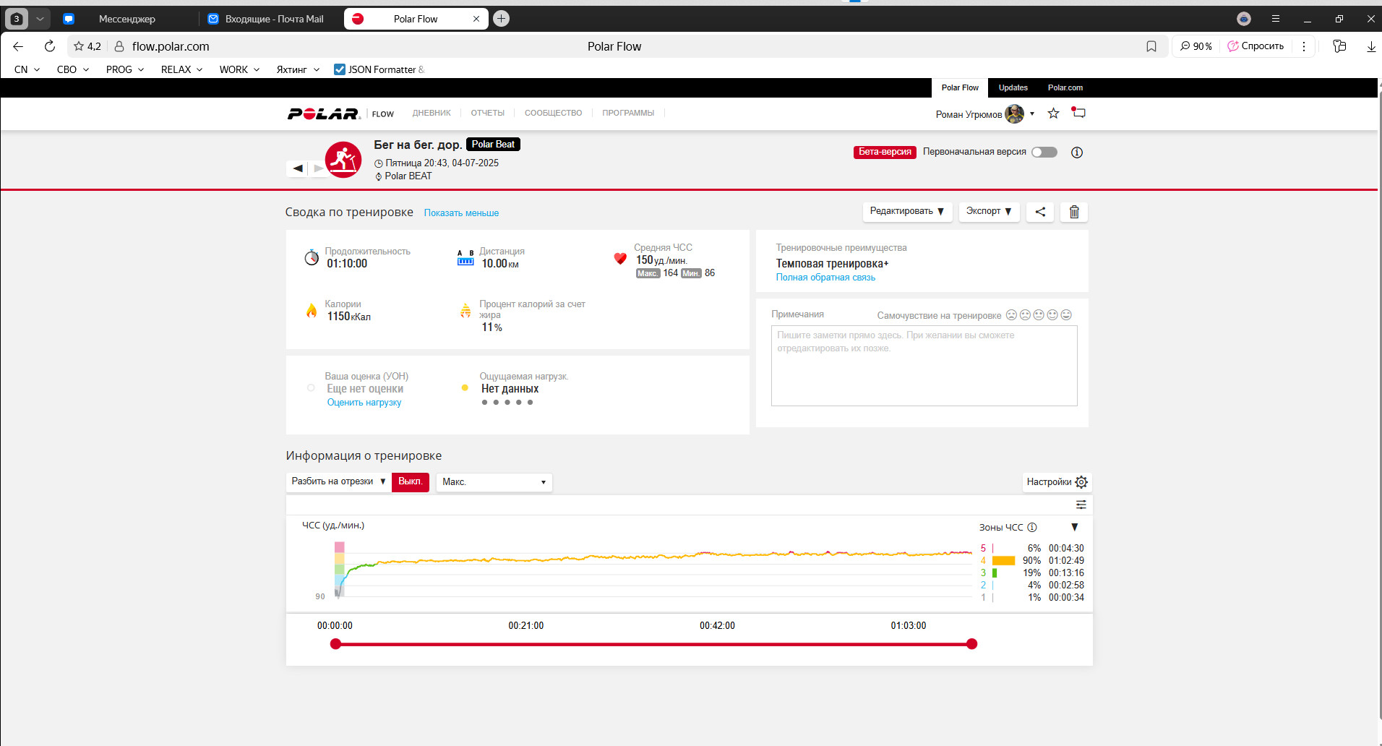Click the Polar Beat badge
The width and height of the screenshot is (1382, 746).
pos(493,145)
